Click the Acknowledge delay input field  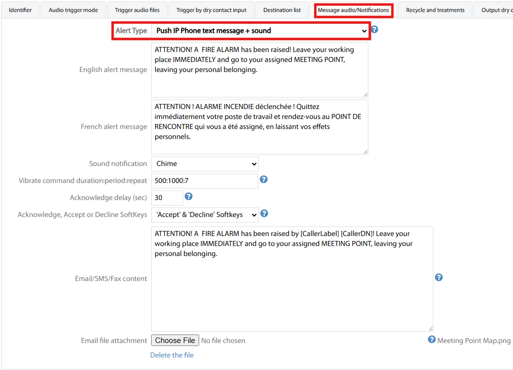[x=167, y=197]
